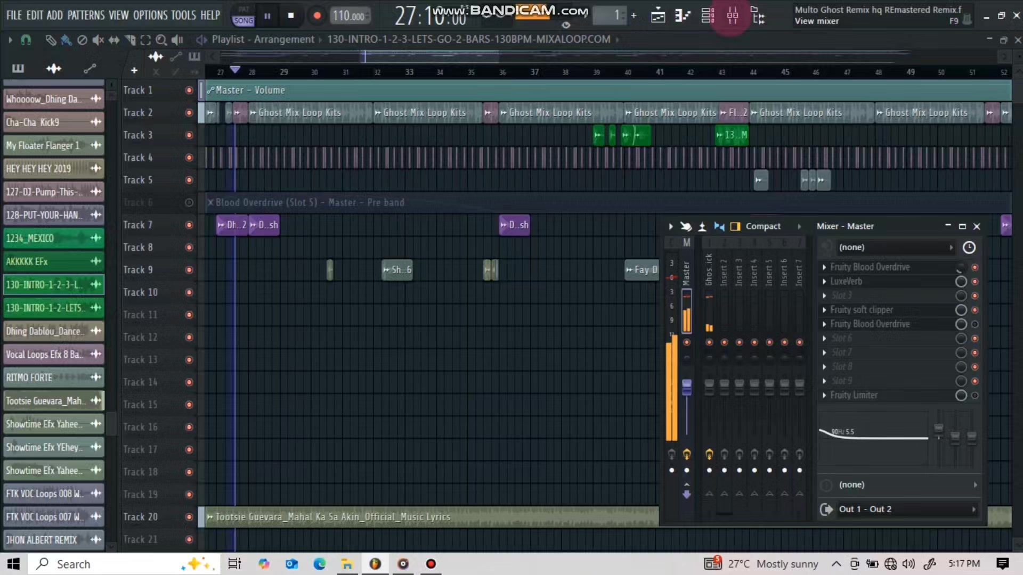
Task: Toggle the LuxeVerb effect slot on/off
Action: 975,282
